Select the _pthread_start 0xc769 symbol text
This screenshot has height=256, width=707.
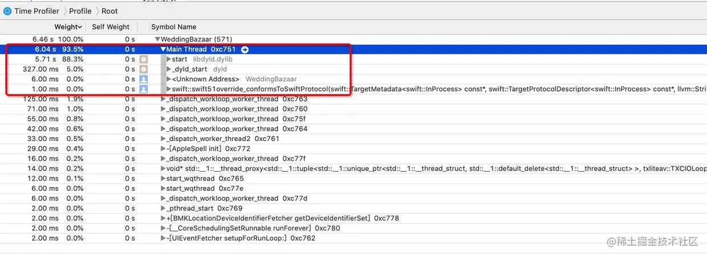(x=204, y=209)
